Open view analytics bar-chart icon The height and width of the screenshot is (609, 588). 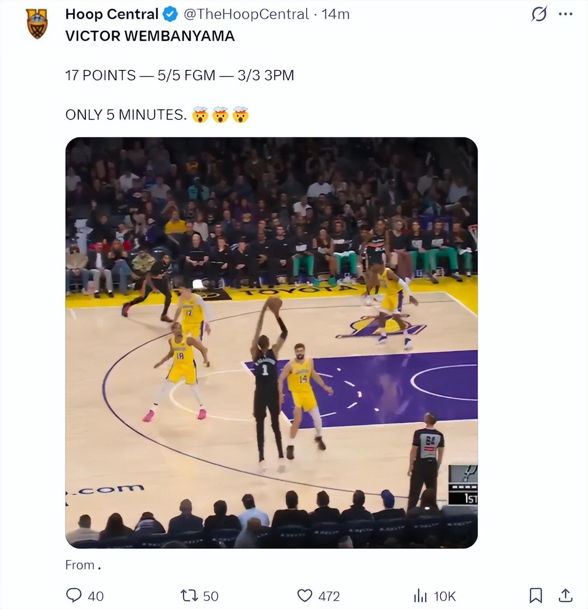coord(420,595)
